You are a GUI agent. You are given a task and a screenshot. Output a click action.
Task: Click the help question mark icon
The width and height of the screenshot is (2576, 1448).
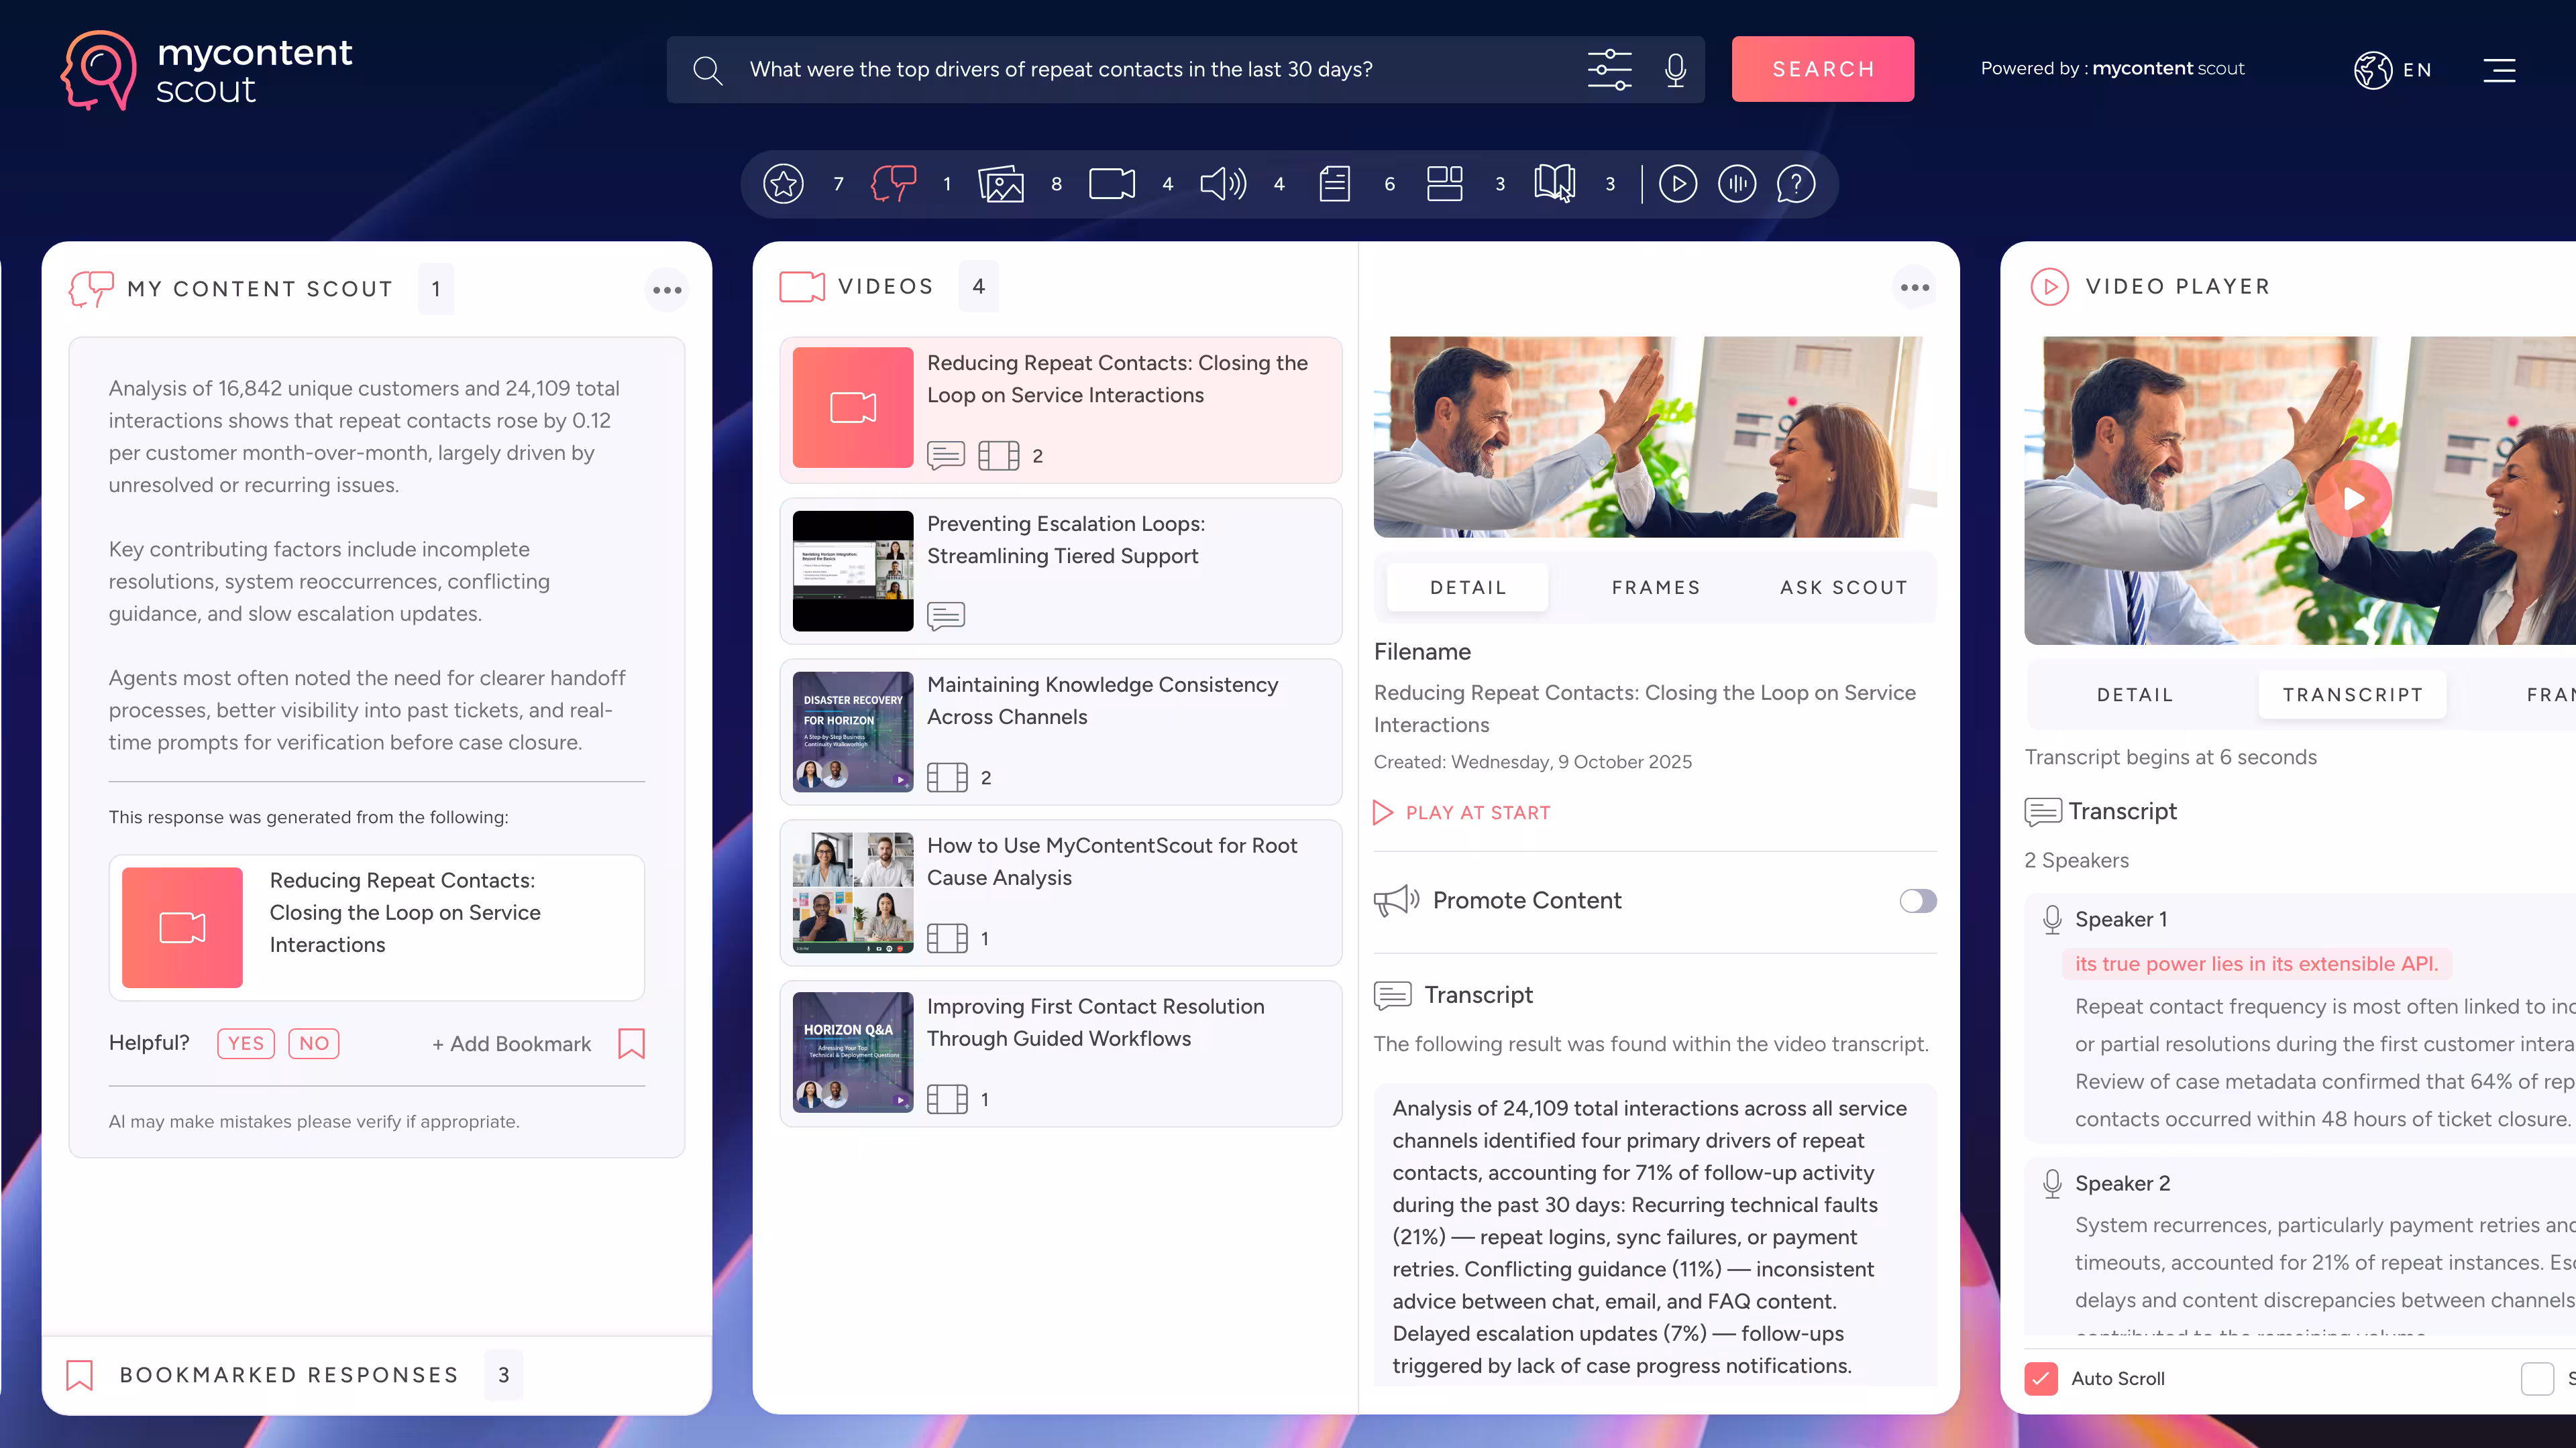1796,184
